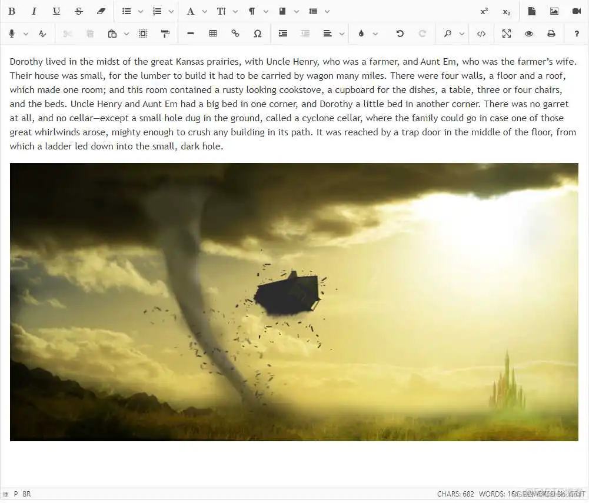This screenshot has width=589, height=503.
Task: Open the Omega special characters icon
Action: [258, 34]
